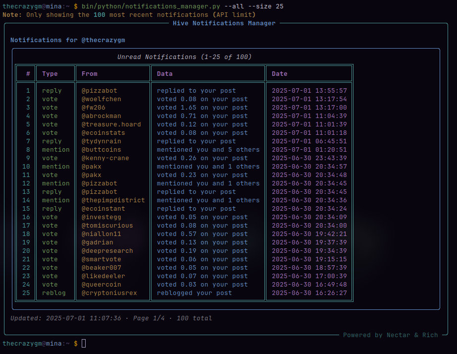The image size is (457, 354).
Task: Click @likedeeler sender name
Action: coord(103,276)
